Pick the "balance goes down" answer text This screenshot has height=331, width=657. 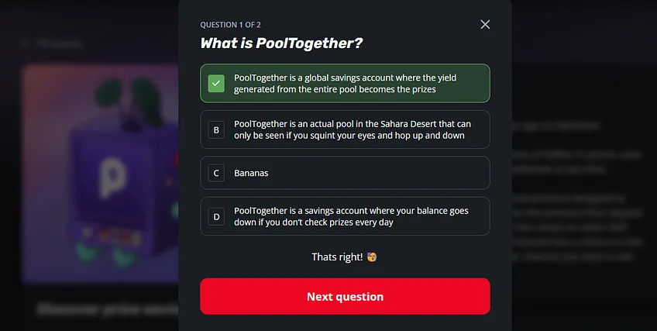click(x=351, y=216)
